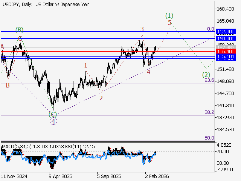Click the green (B) wave label
241x181 pixels.
click(20, 29)
